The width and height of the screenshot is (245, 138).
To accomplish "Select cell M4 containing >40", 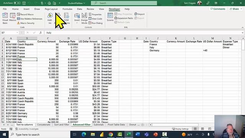I will [x=212, y=50].
